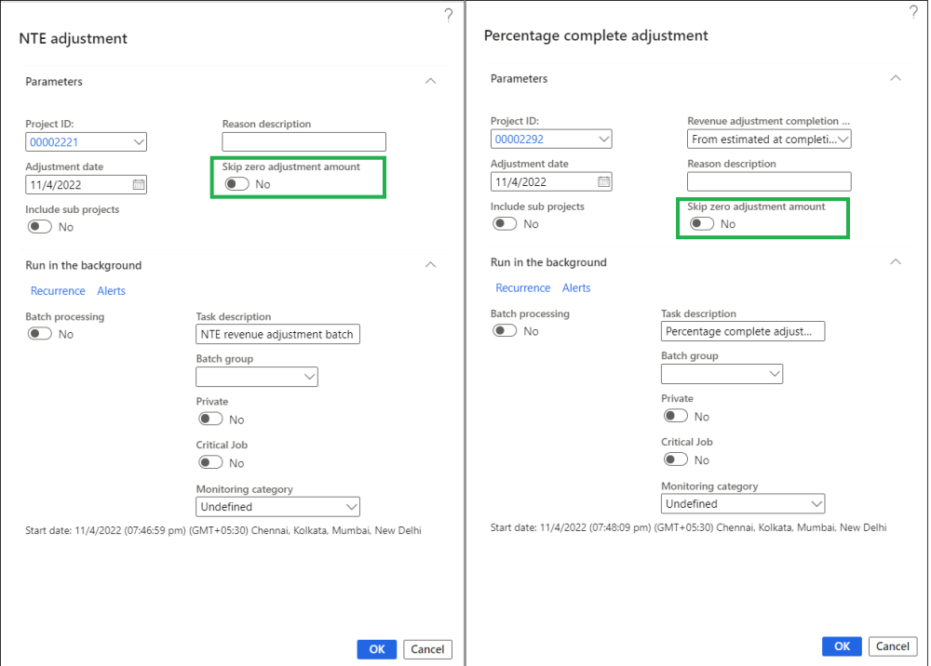The width and height of the screenshot is (931, 666).
Task: Open Recurrence link in NTE adjustment
Action: click(x=58, y=291)
